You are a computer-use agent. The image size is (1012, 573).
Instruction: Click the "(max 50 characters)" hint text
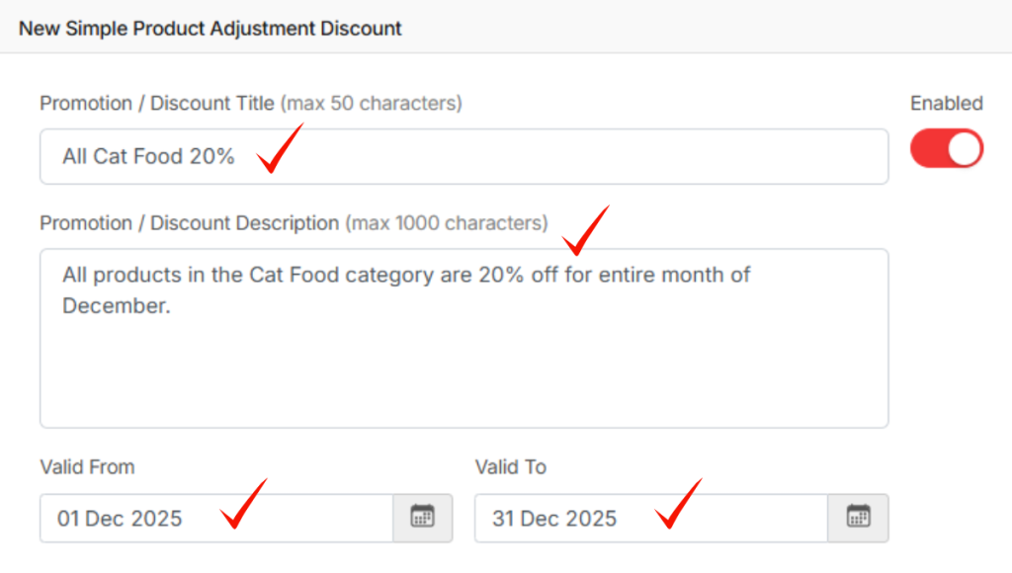[x=372, y=104]
